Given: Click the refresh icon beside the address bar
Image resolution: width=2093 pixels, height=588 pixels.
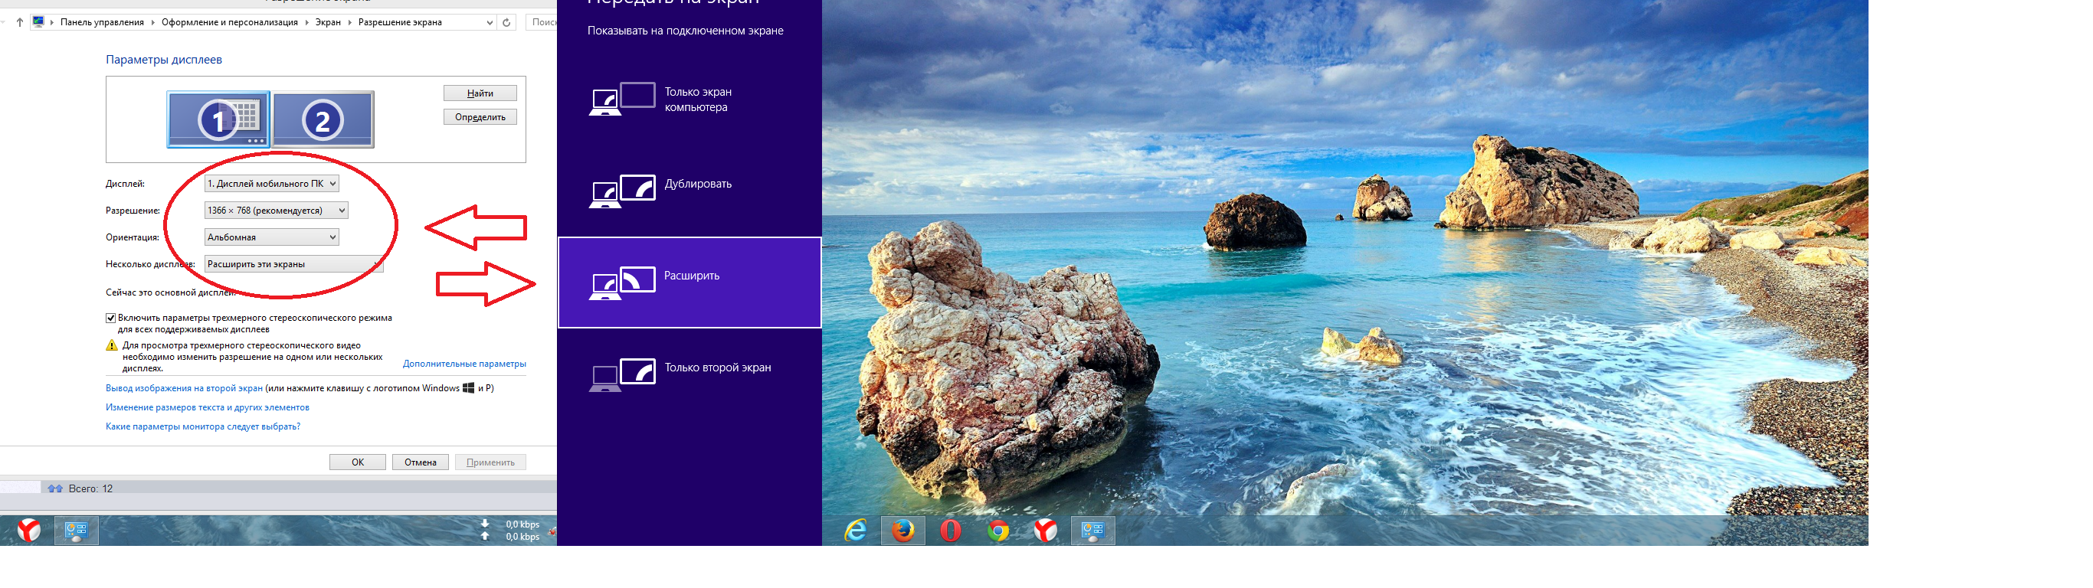Looking at the screenshot, I should coord(506,23).
